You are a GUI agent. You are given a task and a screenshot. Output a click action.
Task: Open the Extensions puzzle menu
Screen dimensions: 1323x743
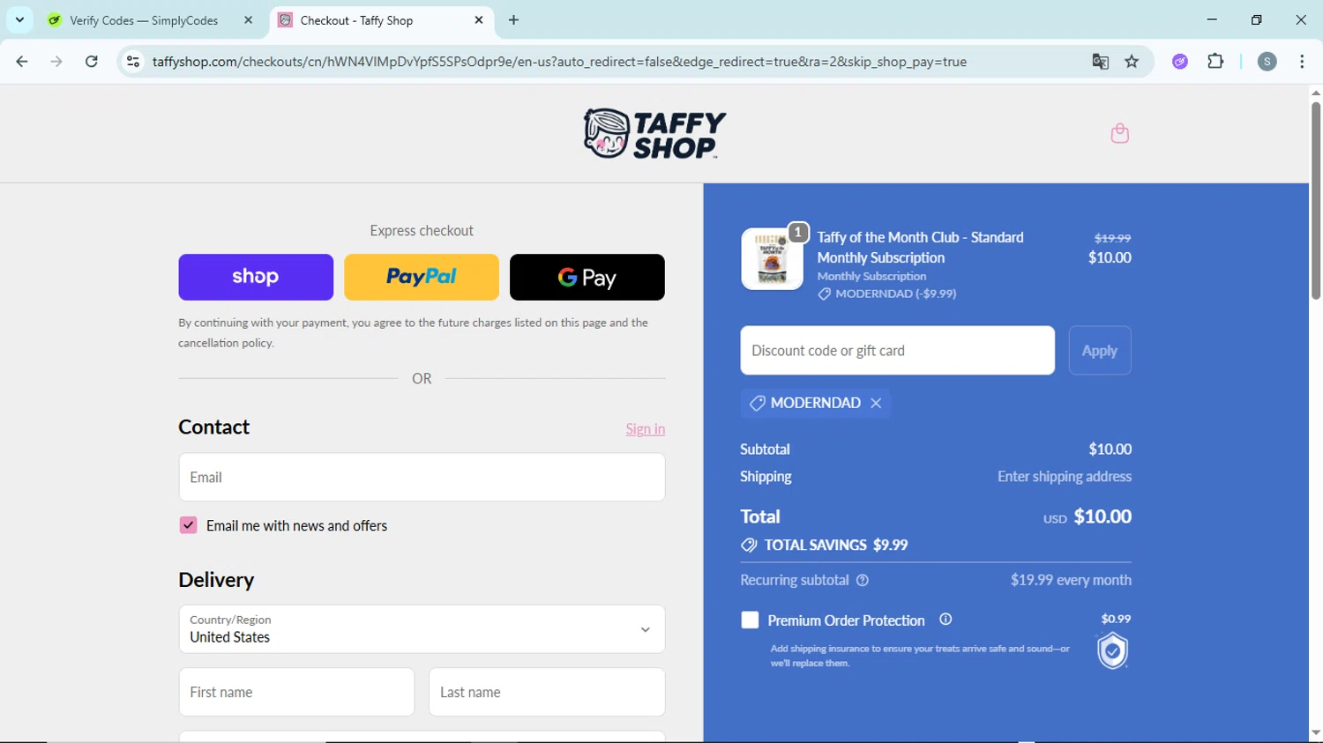[x=1215, y=62]
